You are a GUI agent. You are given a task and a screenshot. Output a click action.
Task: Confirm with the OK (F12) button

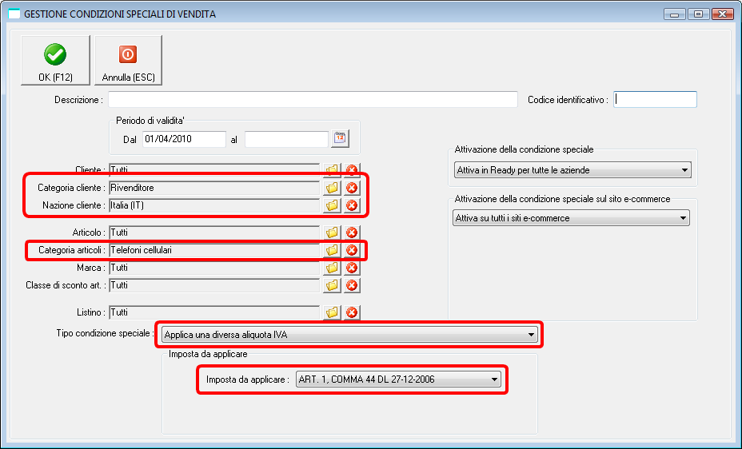[x=55, y=61]
